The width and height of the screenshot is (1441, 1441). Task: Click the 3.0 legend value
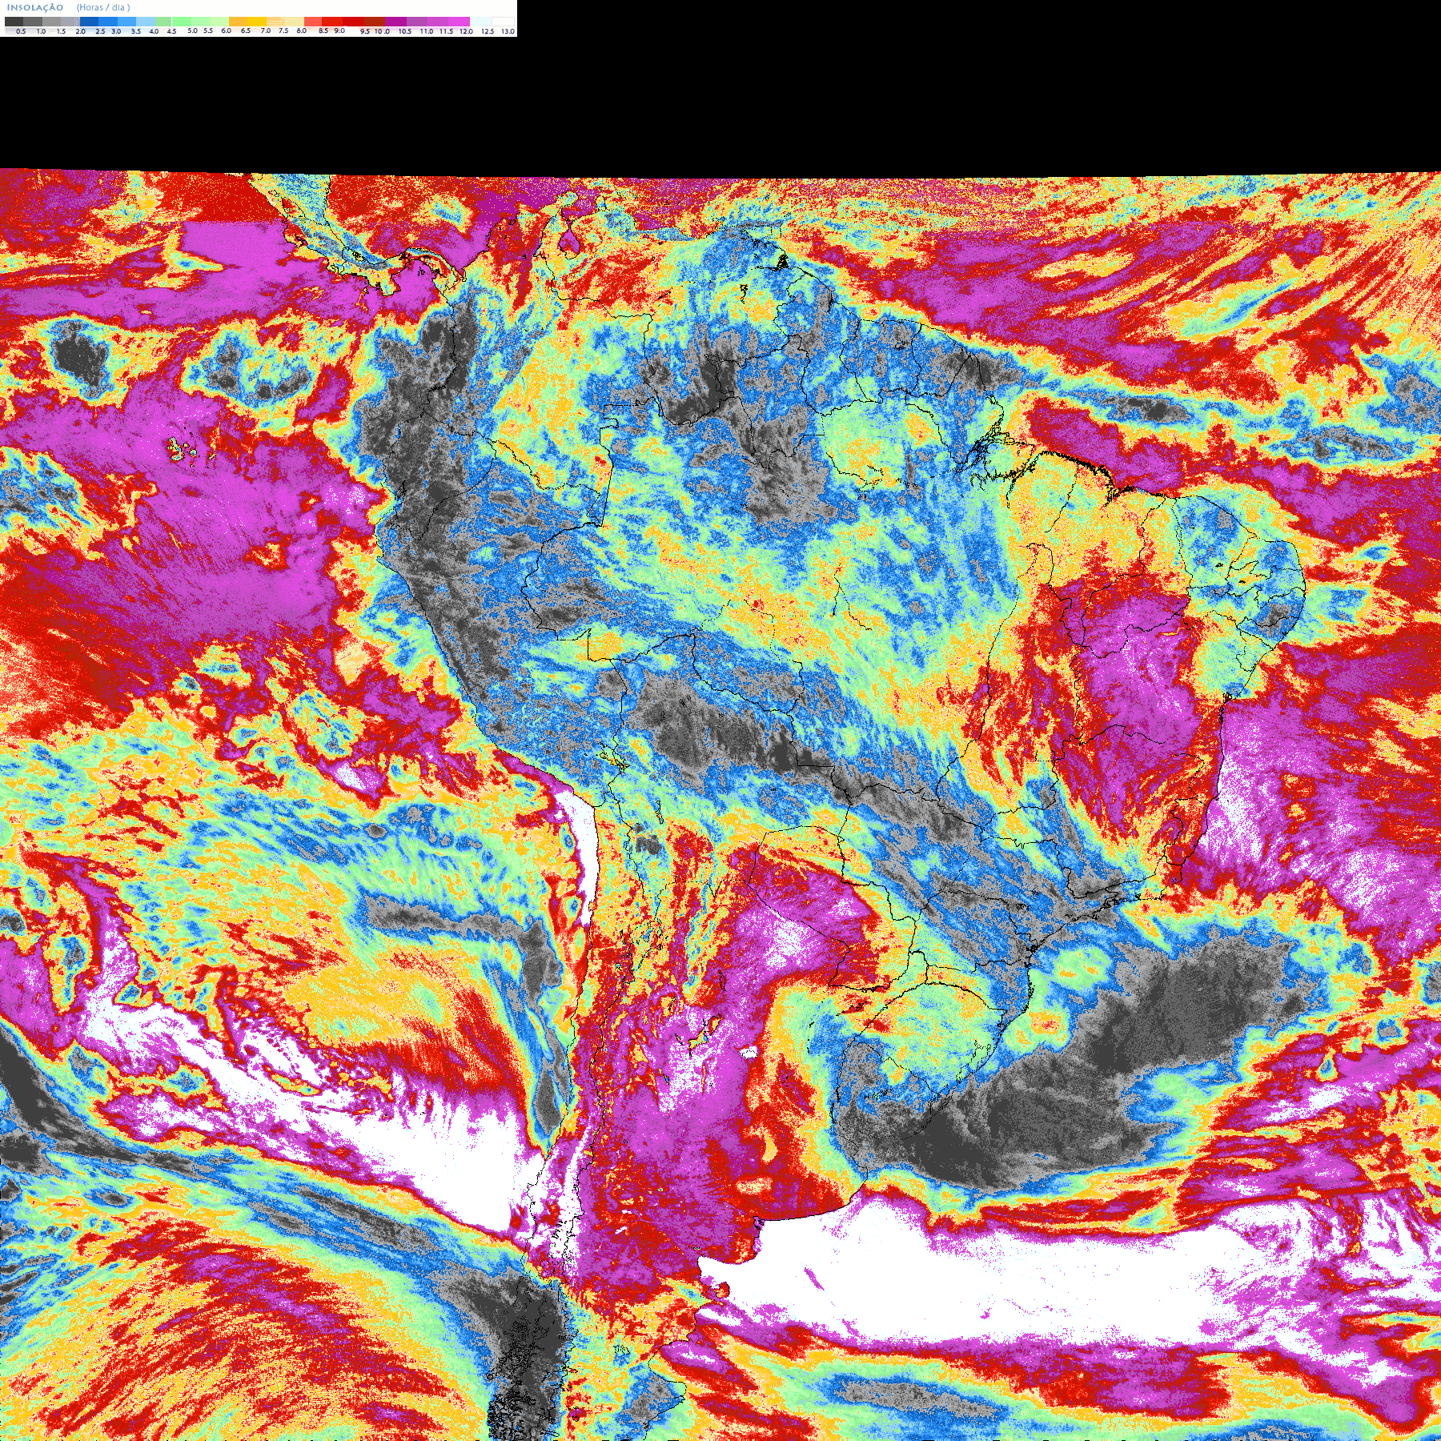(116, 31)
